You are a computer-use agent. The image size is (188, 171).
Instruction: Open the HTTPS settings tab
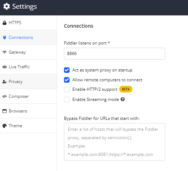coord(28,23)
